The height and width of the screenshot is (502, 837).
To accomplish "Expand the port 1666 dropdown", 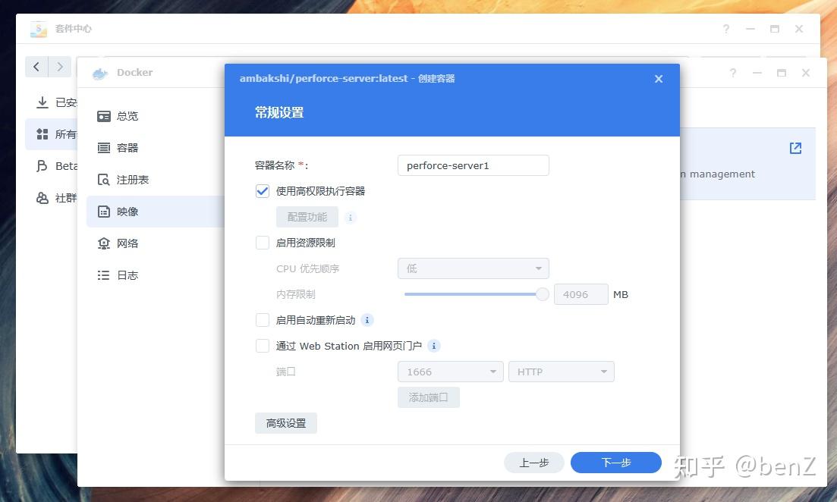I will coord(450,372).
